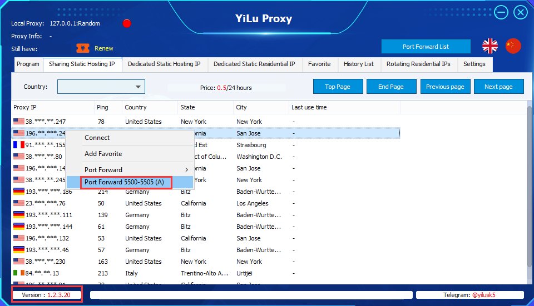Click the Price 0.5/24 hours label

tap(226, 88)
